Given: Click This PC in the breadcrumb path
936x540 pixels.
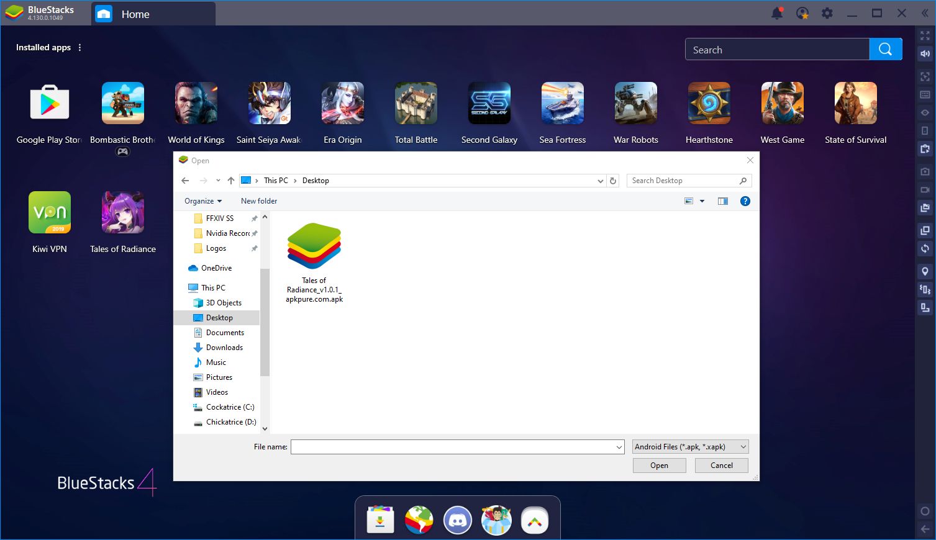Looking at the screenshot, I should tap(276, 181).
